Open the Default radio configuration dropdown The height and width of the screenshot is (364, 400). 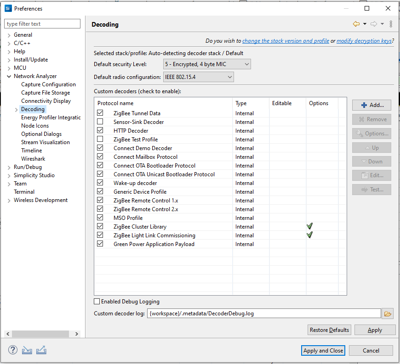click(229, 77)
